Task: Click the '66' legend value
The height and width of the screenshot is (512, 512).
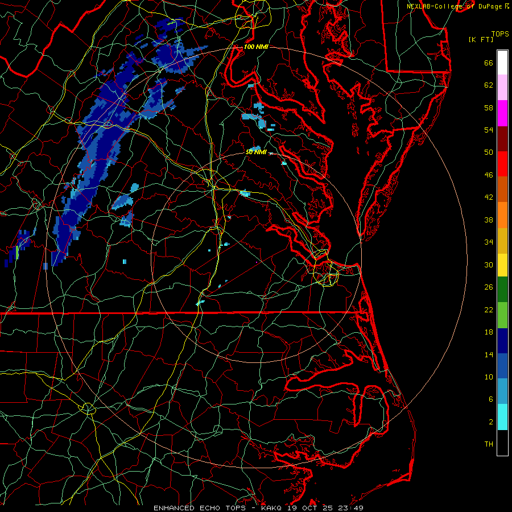Action: 489,63
